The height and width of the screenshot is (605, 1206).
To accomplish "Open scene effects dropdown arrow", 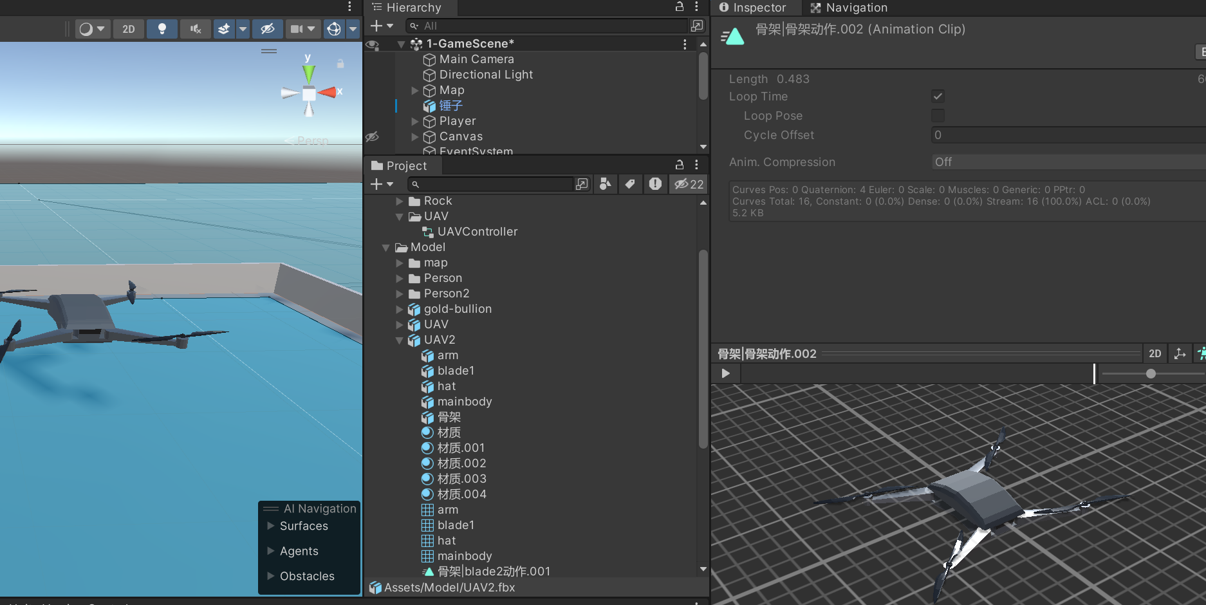I will coord(243,29).
